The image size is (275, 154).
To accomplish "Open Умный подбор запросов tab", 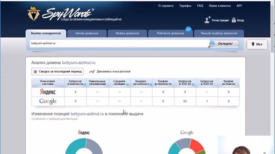I will point(219,33).
